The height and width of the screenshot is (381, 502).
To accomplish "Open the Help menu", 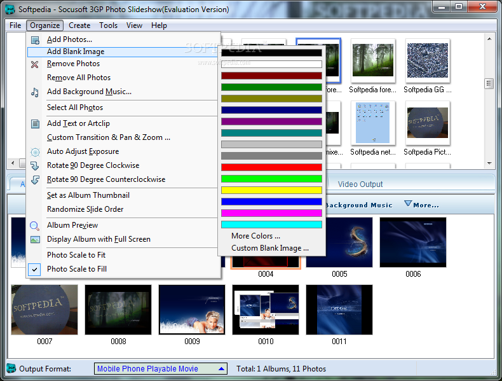I will coord(159,25).
